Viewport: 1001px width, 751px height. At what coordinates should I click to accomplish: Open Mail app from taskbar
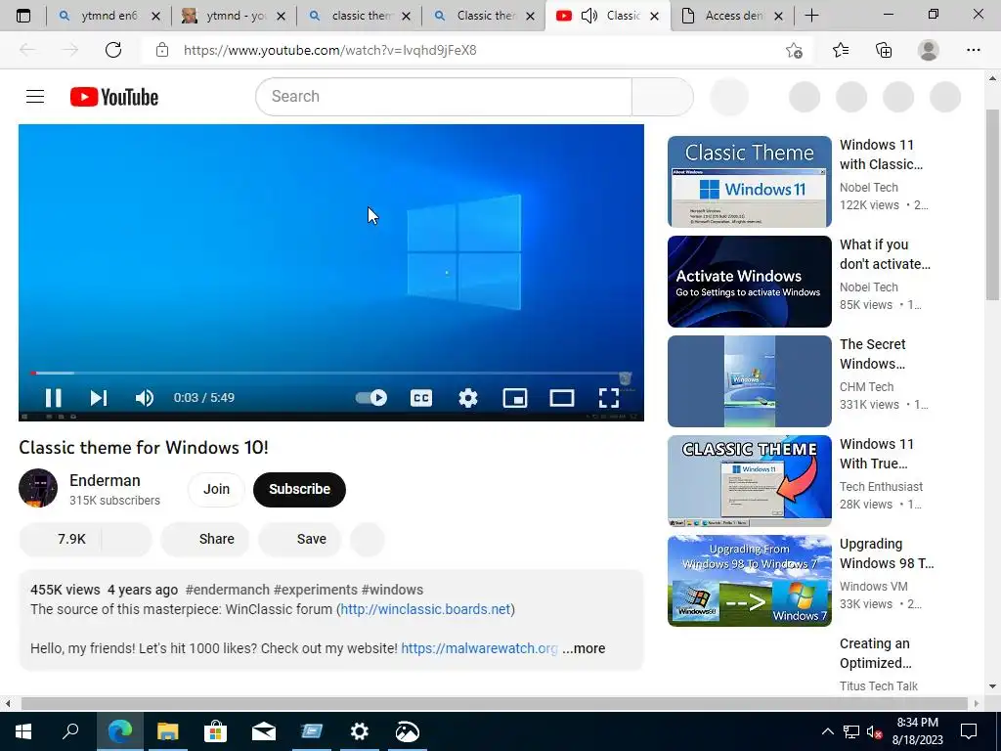263,731
